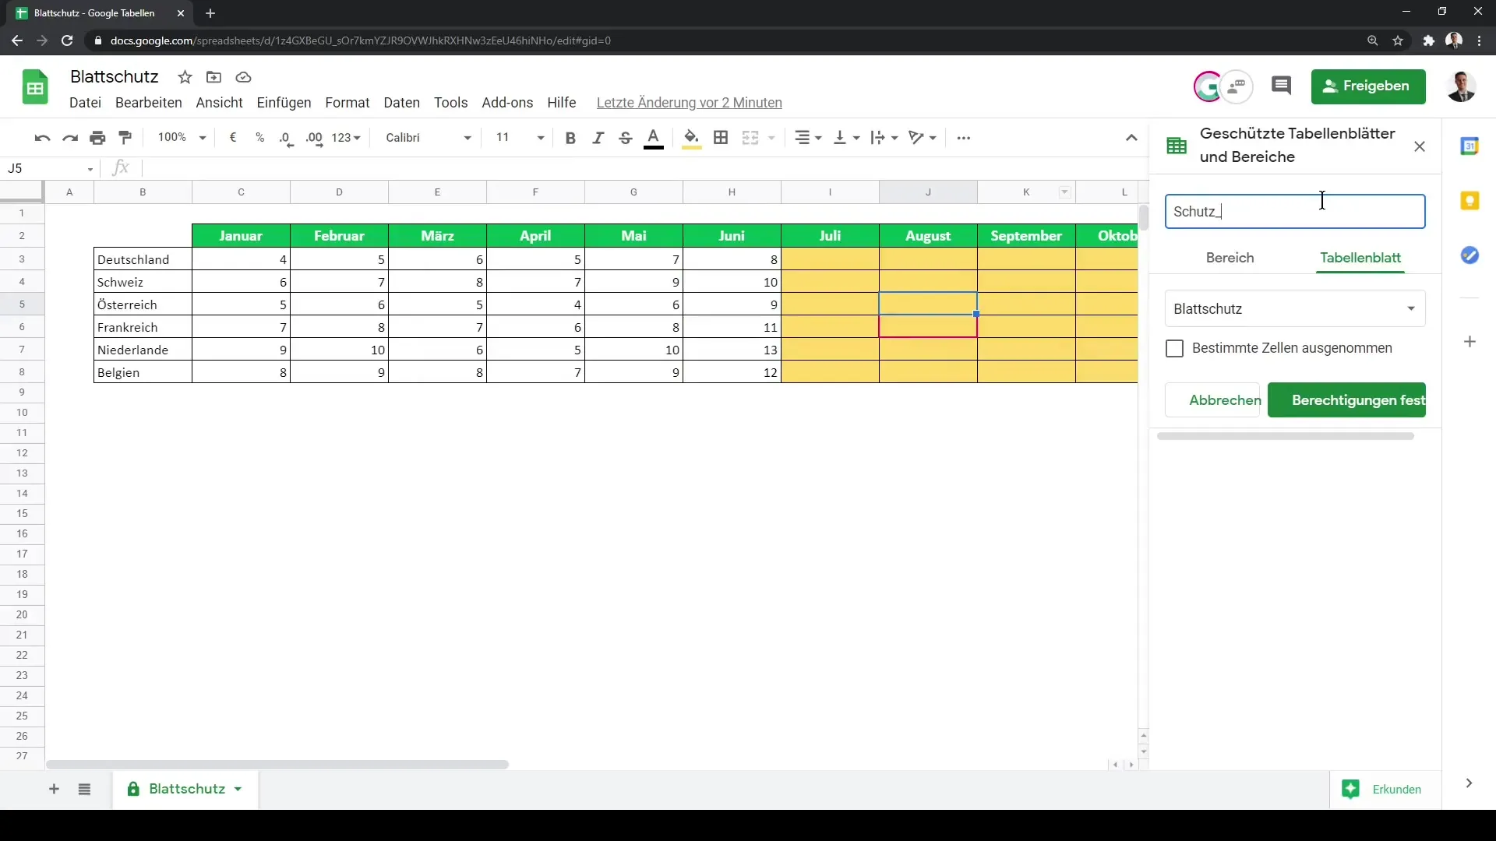Open the comment history icon
Viewport: 1496px width, 841px height.
click(x=1282, y=86)
